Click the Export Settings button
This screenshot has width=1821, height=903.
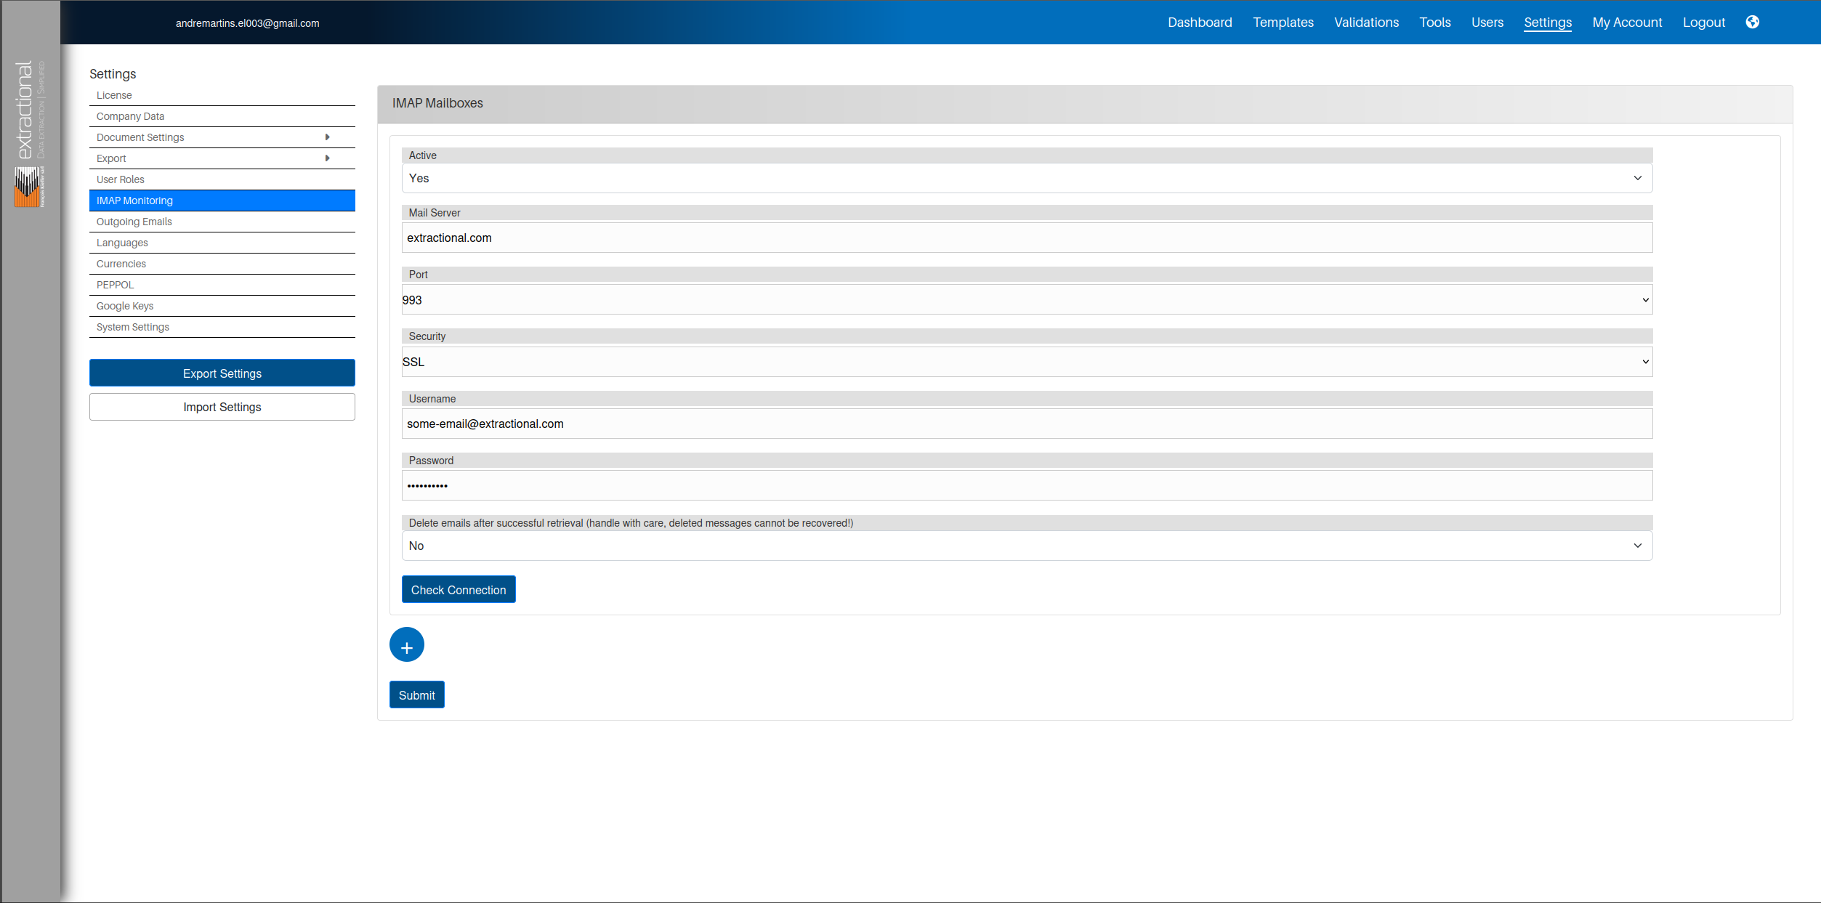(x=222, y=373)
